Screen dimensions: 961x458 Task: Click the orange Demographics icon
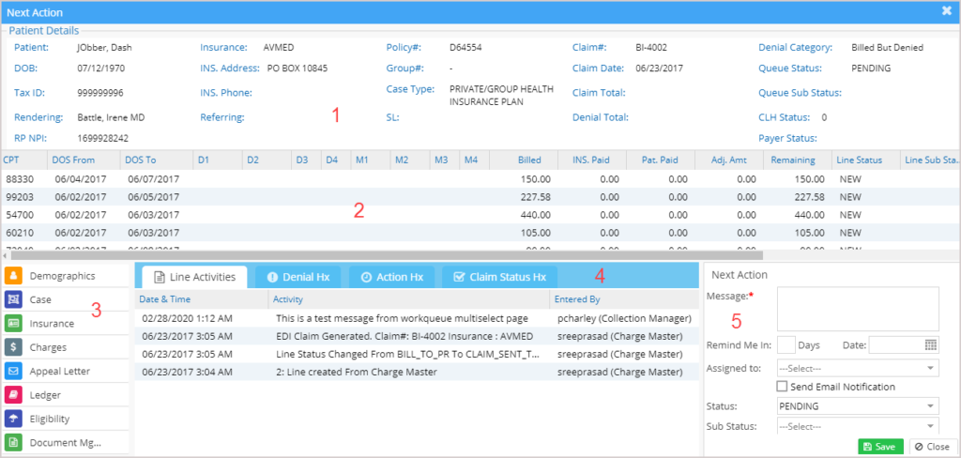(x=14, y=276)
